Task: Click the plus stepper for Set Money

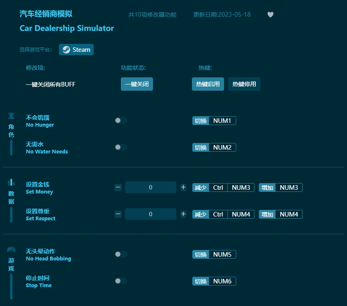Action: click(x=183, y=187)
